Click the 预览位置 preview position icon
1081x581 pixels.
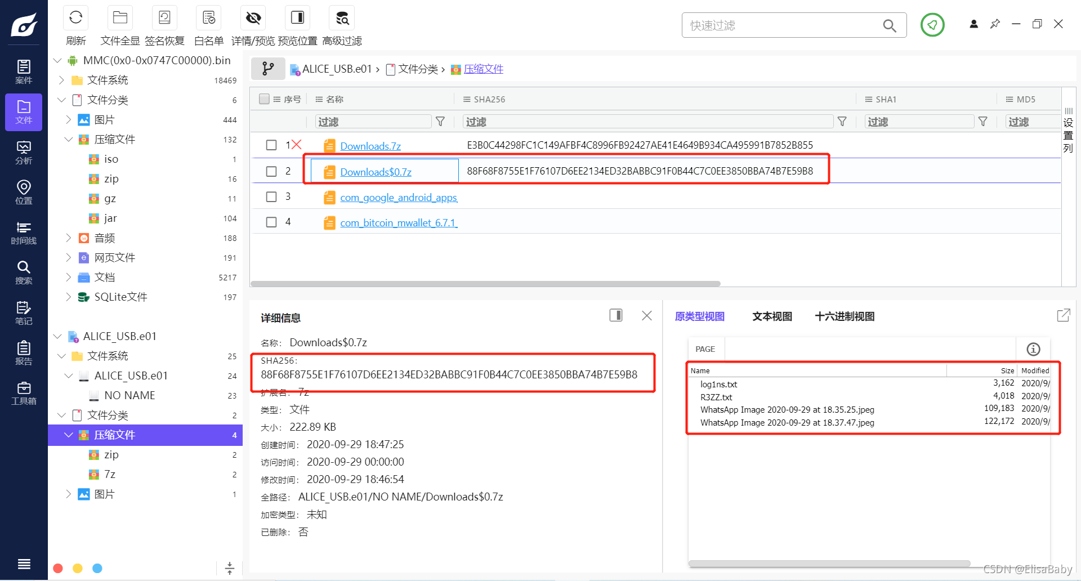(x=297, y=18)
